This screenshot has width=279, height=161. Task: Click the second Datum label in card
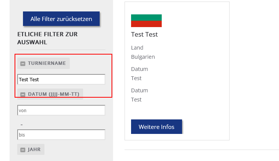tap(139, 90)
